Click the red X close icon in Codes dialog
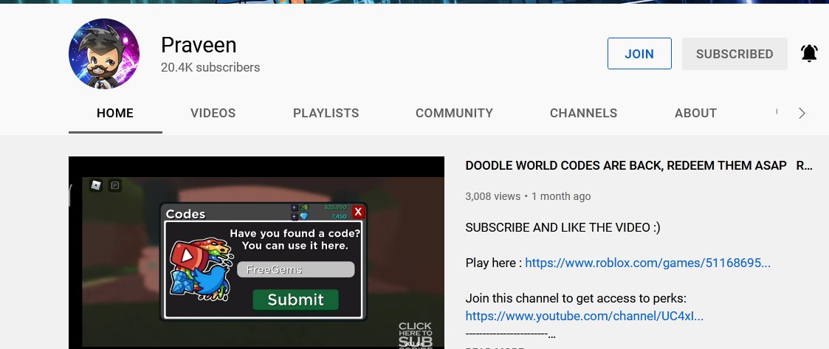 (358, 212)
